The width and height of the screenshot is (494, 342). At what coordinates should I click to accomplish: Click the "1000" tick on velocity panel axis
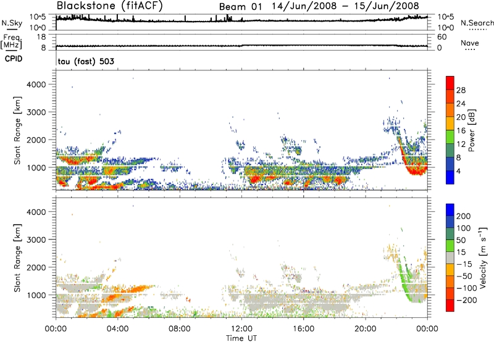point(36,295)
